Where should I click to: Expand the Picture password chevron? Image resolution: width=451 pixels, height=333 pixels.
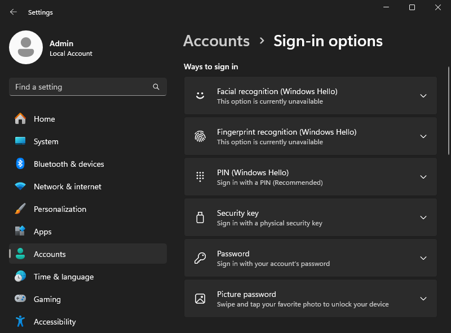[423, 299]
